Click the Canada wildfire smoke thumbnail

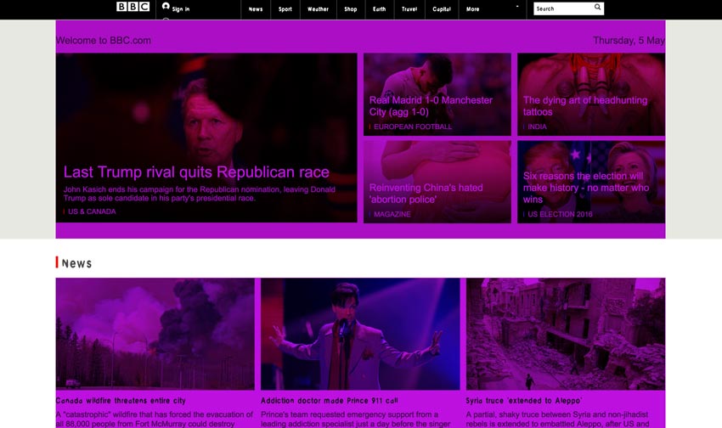coord(155,334)
